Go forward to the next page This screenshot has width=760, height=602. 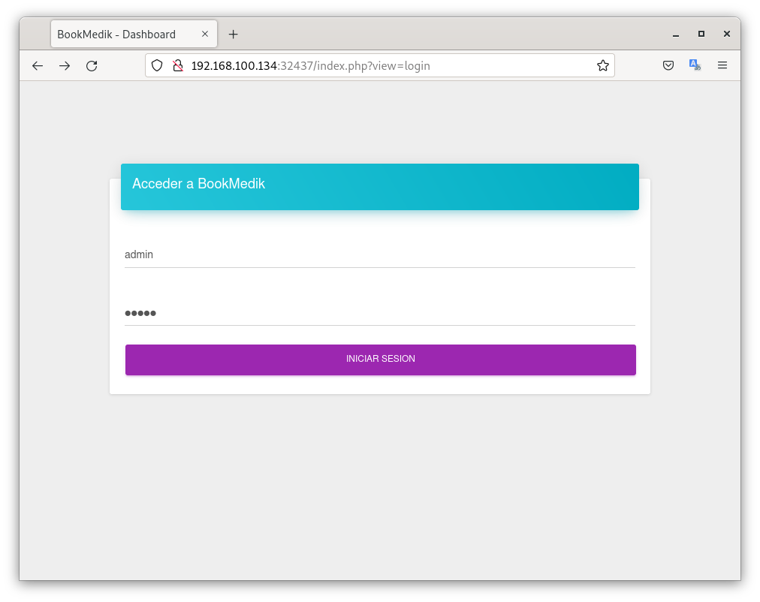pos(65,66)
